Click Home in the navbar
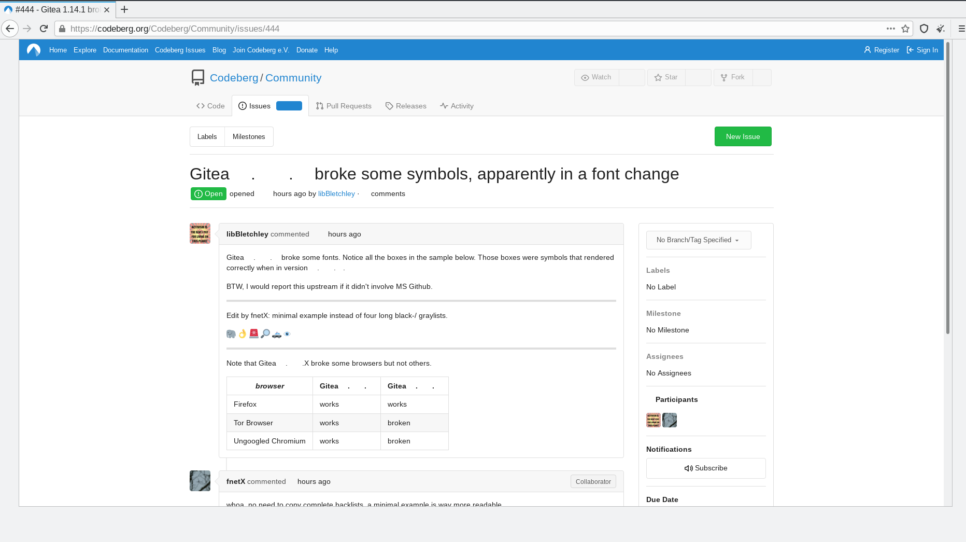The width and height of the screenshot is (966, 542). [x=58, y=50]
